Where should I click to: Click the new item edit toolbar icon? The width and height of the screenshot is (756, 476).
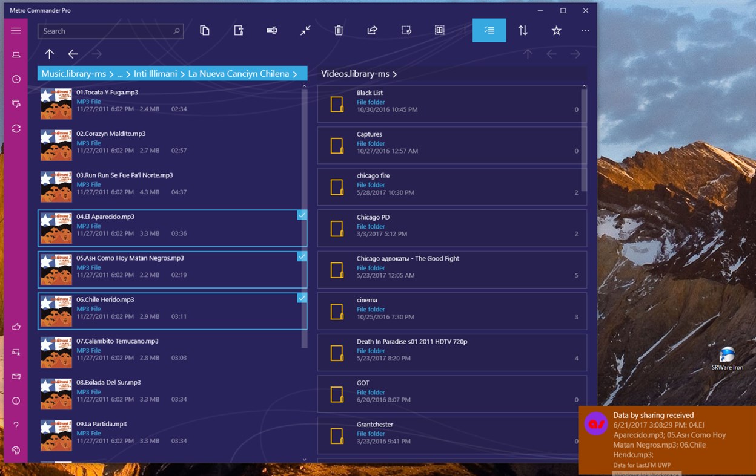tap(406, 30)
